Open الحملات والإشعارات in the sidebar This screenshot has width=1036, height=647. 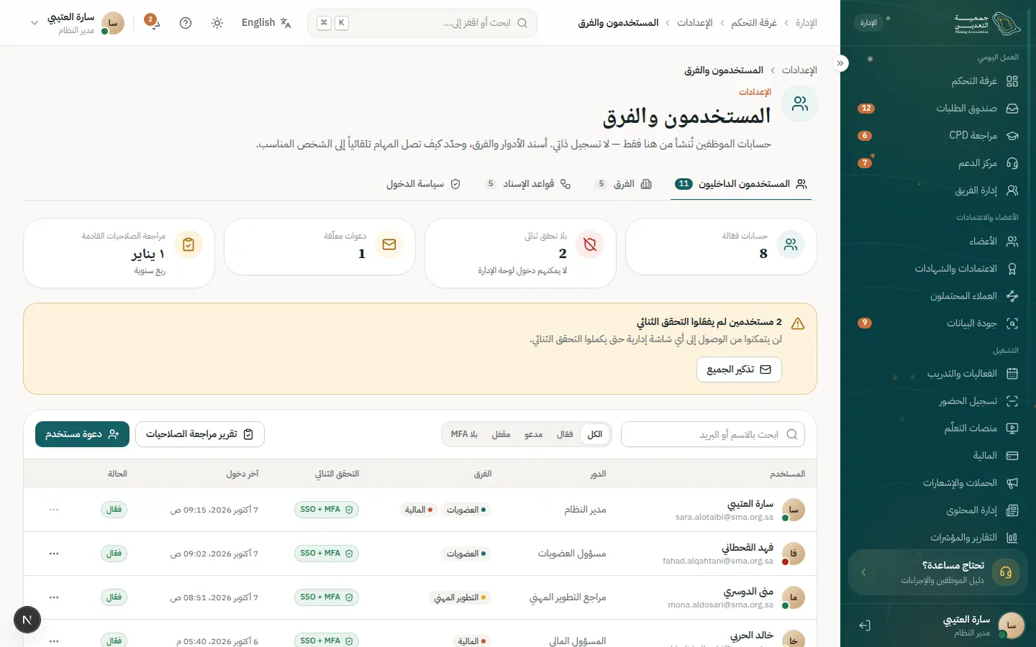[938, 483]
